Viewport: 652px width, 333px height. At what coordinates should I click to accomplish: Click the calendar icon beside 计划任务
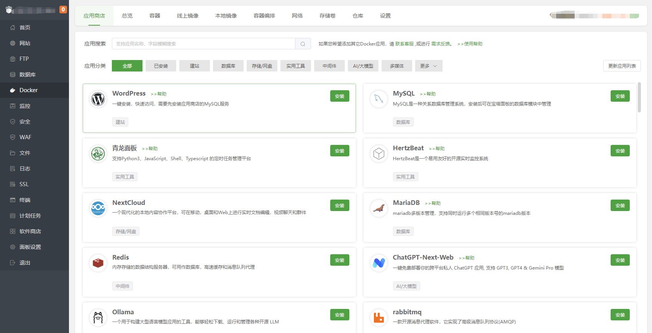(x=13, y=216)
